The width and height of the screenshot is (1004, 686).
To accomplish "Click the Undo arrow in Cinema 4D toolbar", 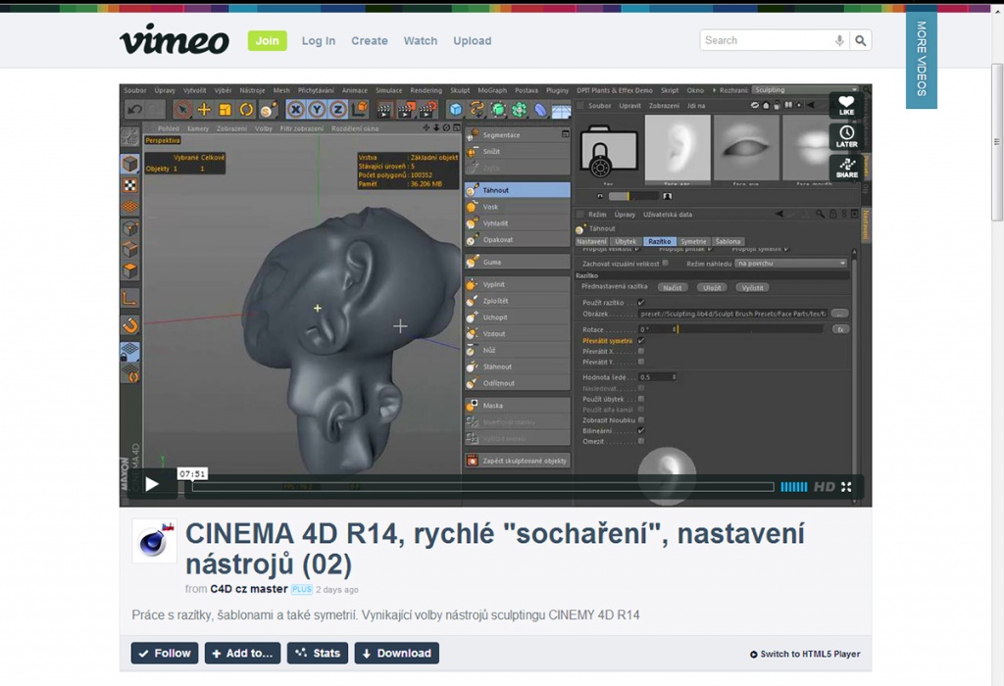I will point(134,110).
